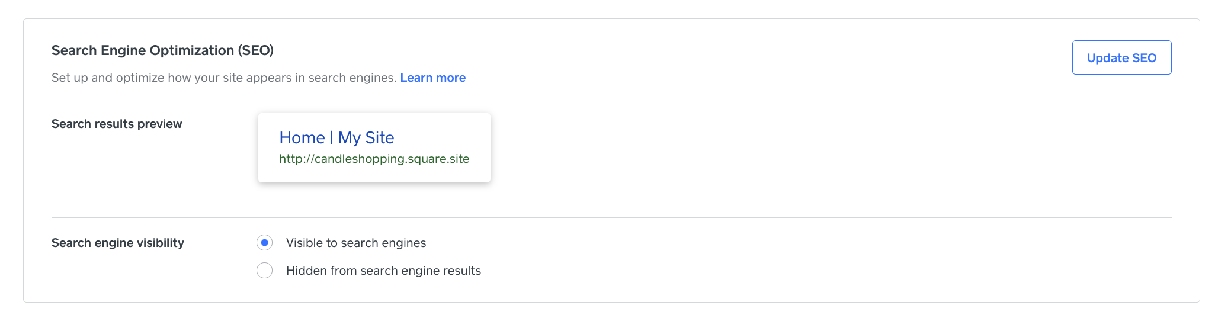Screen dimensions: 1218x318
Task: Select the Visible to search engines radio button
Action: tap(264, 243)
